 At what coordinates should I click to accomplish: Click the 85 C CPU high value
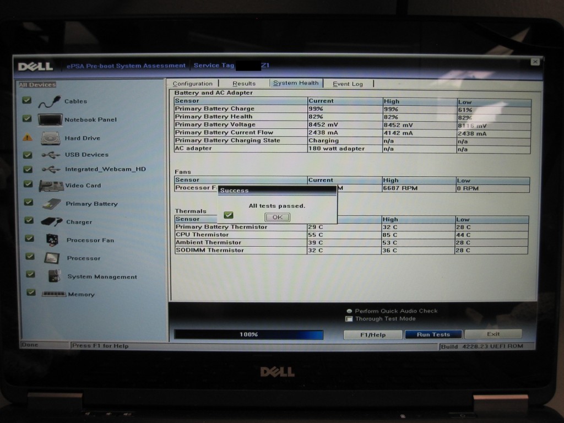tap(389, 235)
